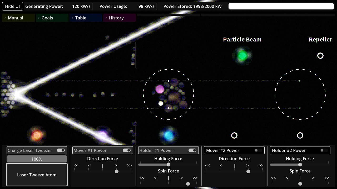The image size is (337, 189).
Task: Click the large bright pink particle in the holder
Action: click(160, 89)
